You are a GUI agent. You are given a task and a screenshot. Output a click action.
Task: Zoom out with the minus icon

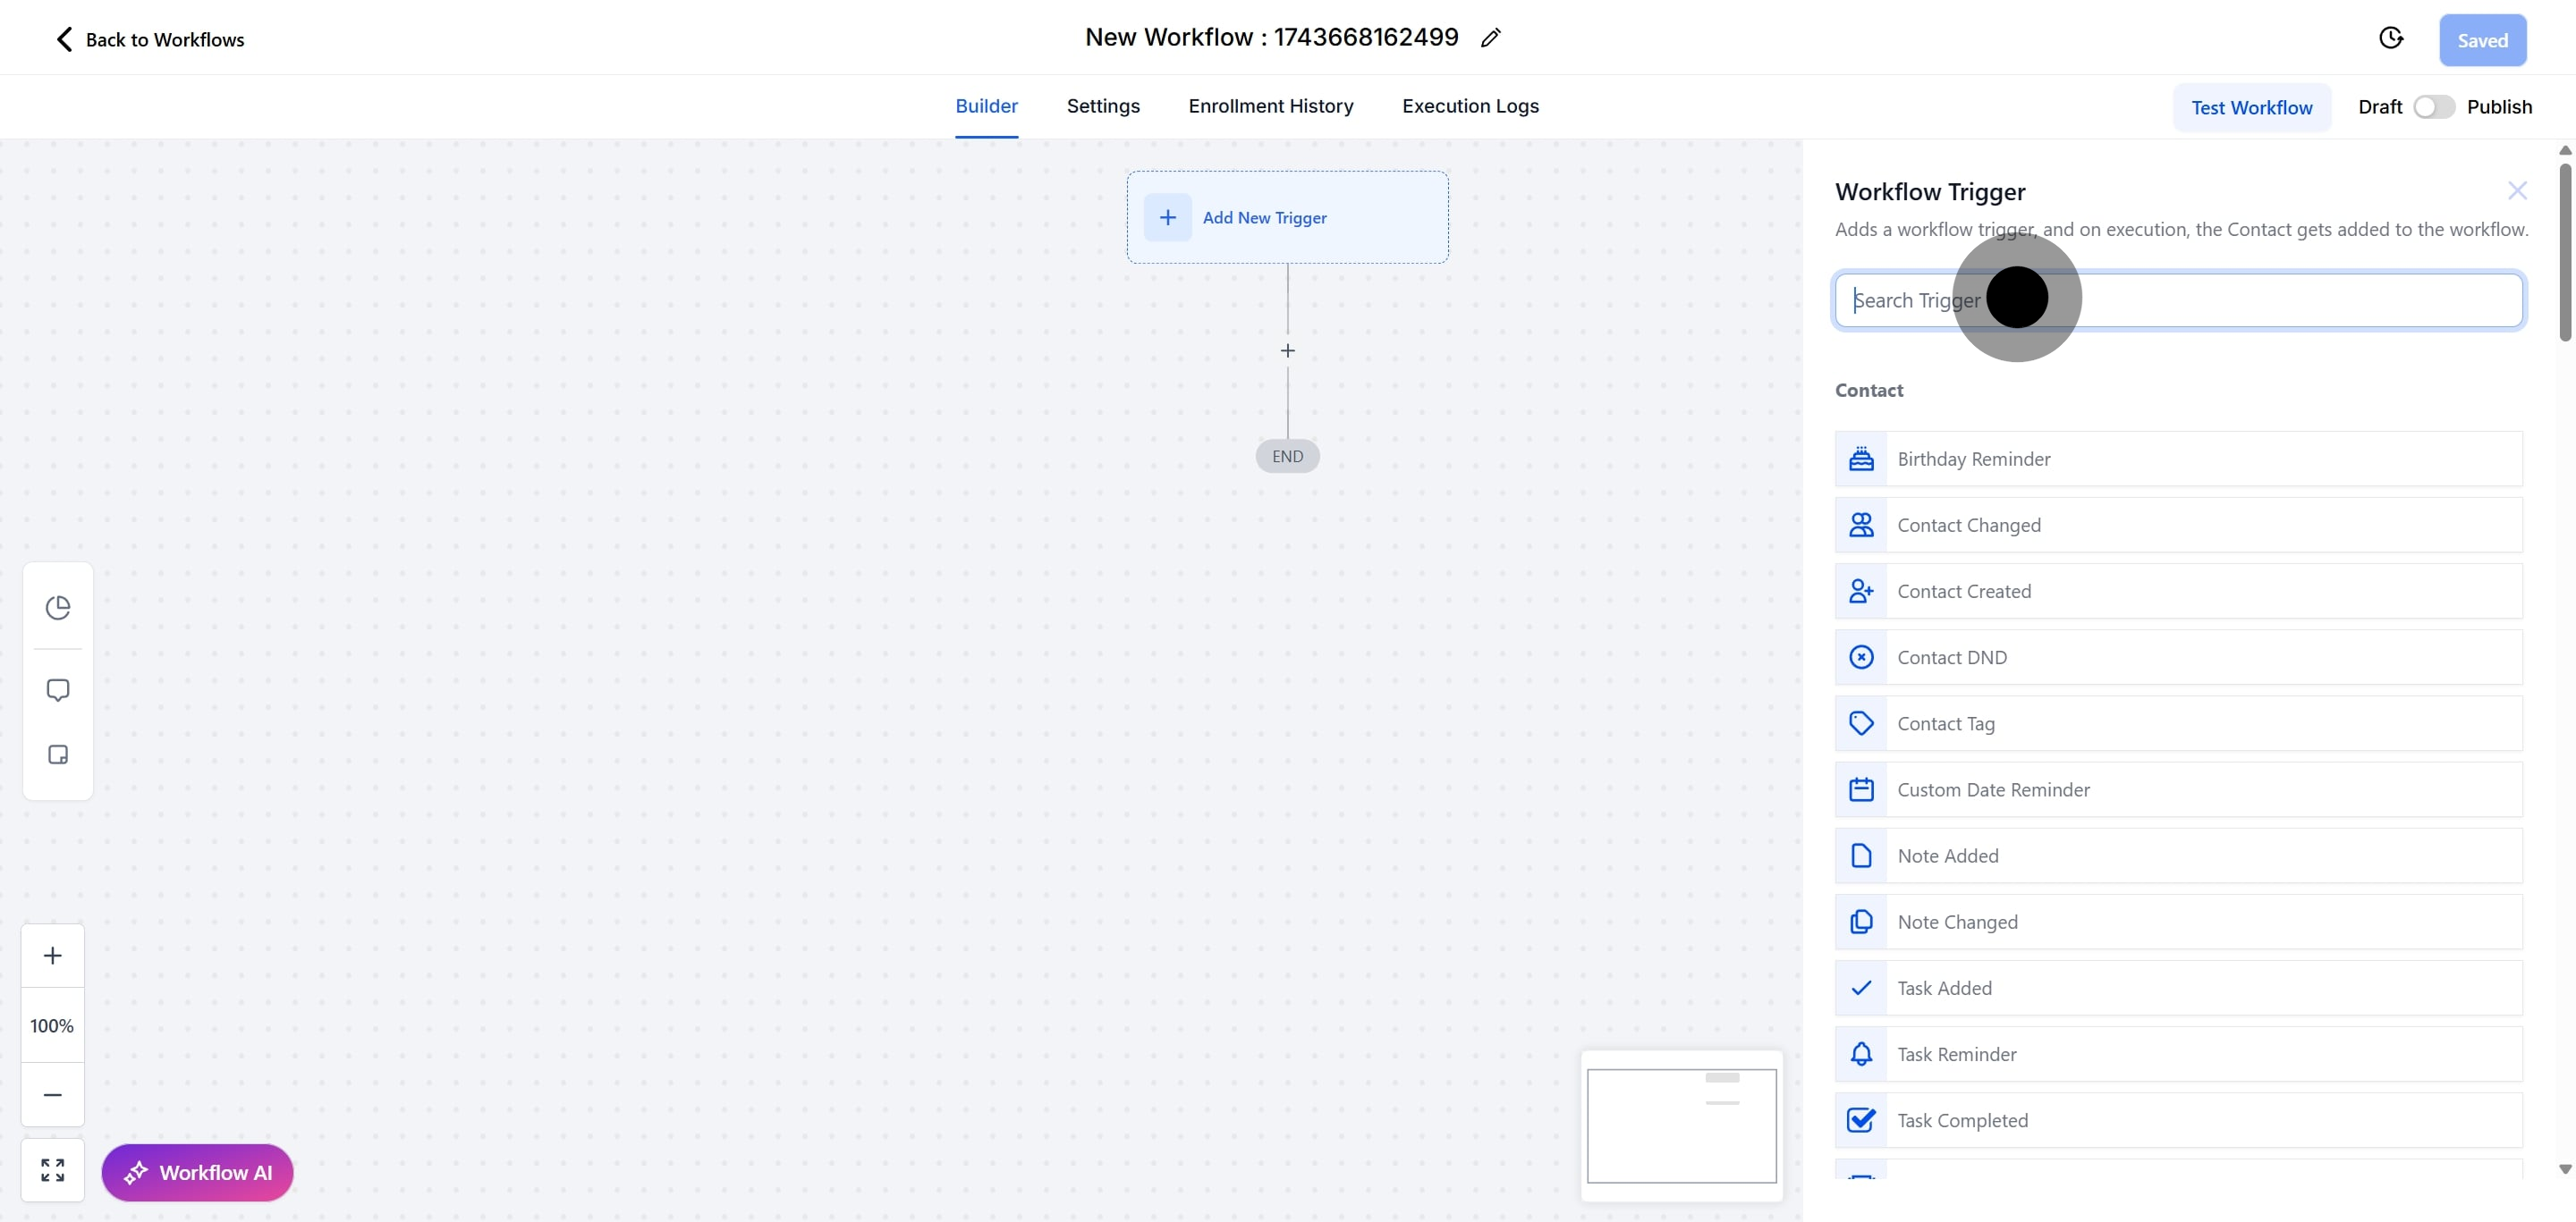pos(53,1095)
